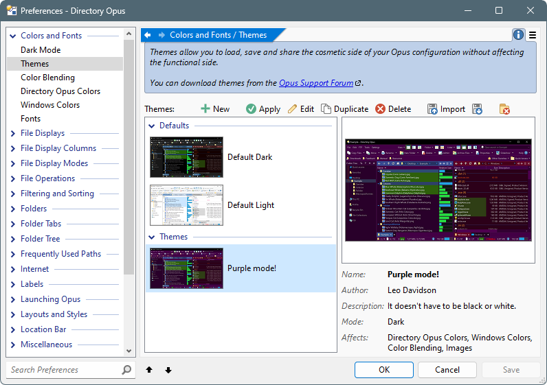
Task: Select the Purple mode! theme thumbnail
Action: point(187,268)
